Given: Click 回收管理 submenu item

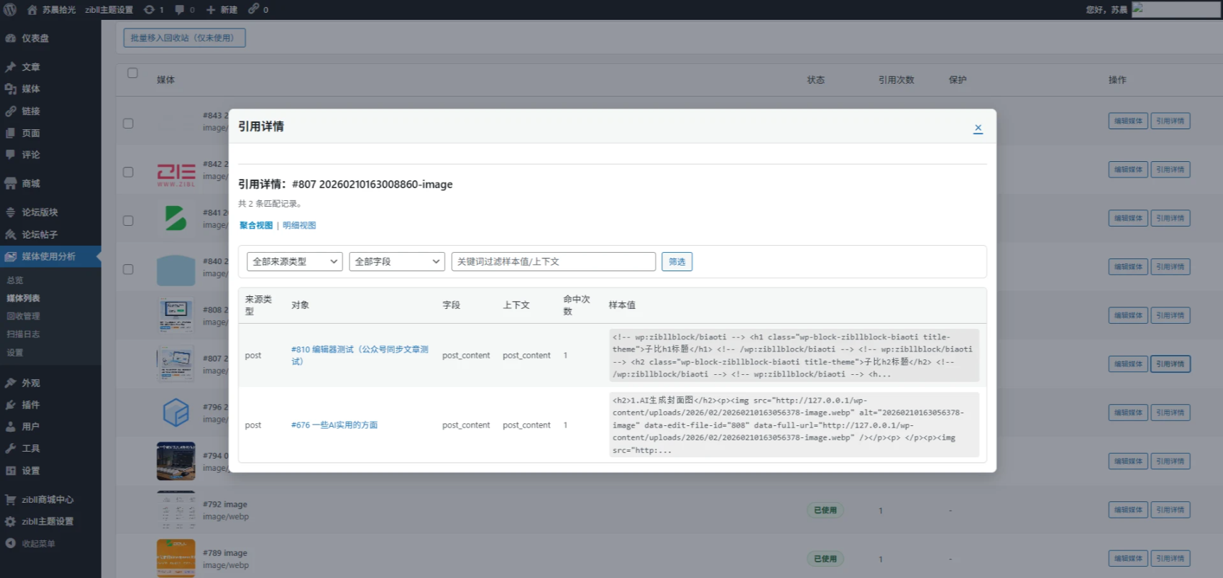Looking at the screenshot, I should point(23,317).
